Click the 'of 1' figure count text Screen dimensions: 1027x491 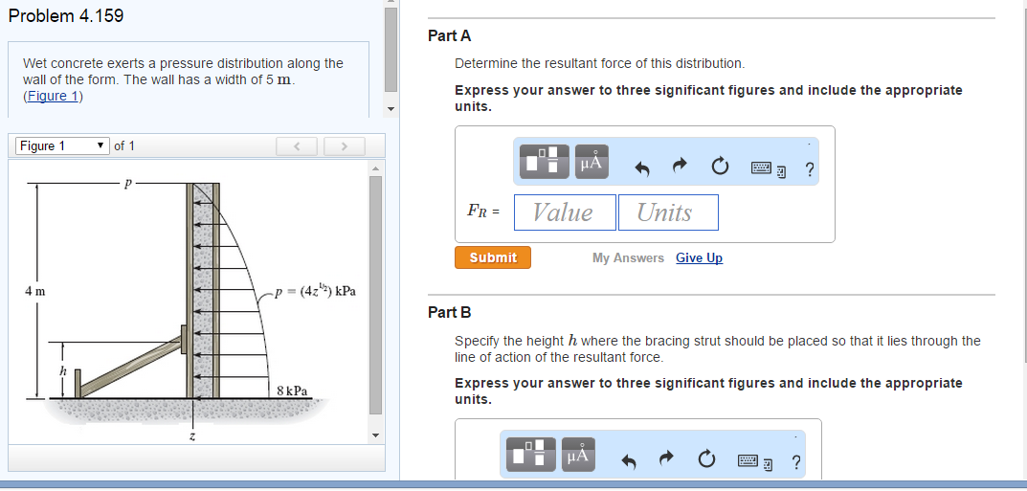[x=124, y=146]
